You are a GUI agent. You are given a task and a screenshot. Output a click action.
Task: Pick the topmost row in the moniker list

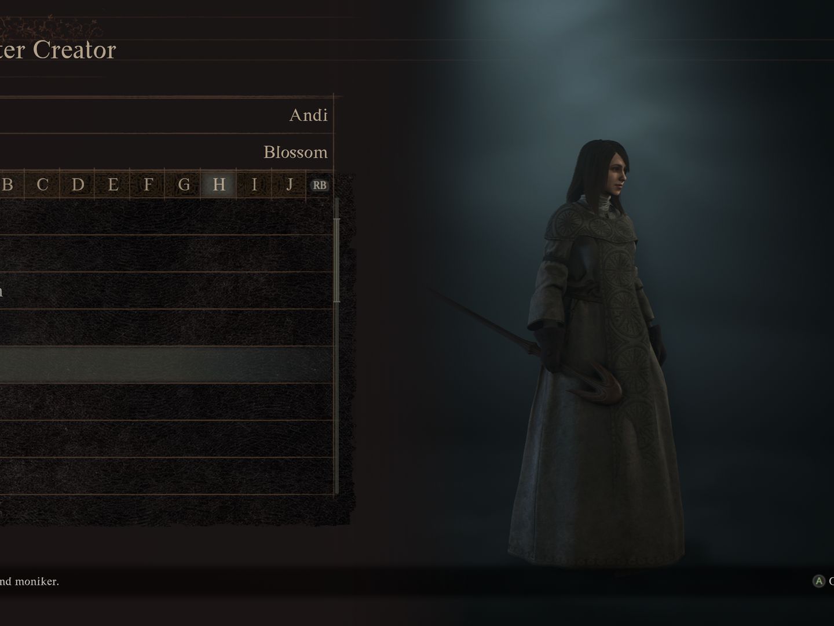167,216
